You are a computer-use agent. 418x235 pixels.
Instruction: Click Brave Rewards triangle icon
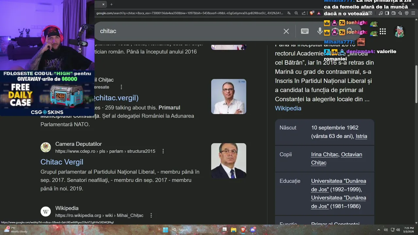pos(319,13)
